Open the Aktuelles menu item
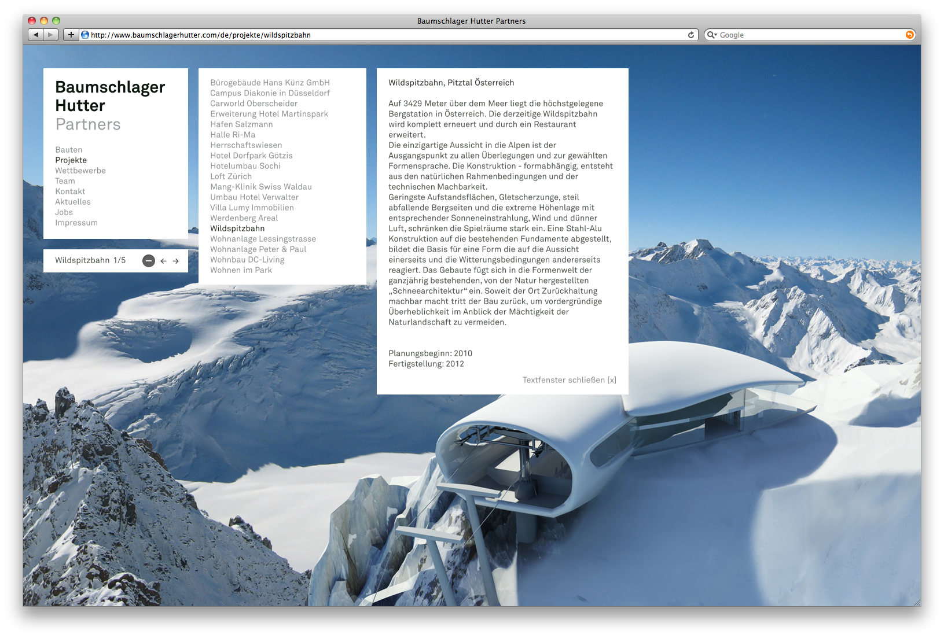944x638 pixels. tap(73, 202)
